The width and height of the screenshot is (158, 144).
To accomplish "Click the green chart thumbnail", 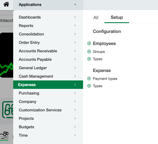I will point(6,55).
